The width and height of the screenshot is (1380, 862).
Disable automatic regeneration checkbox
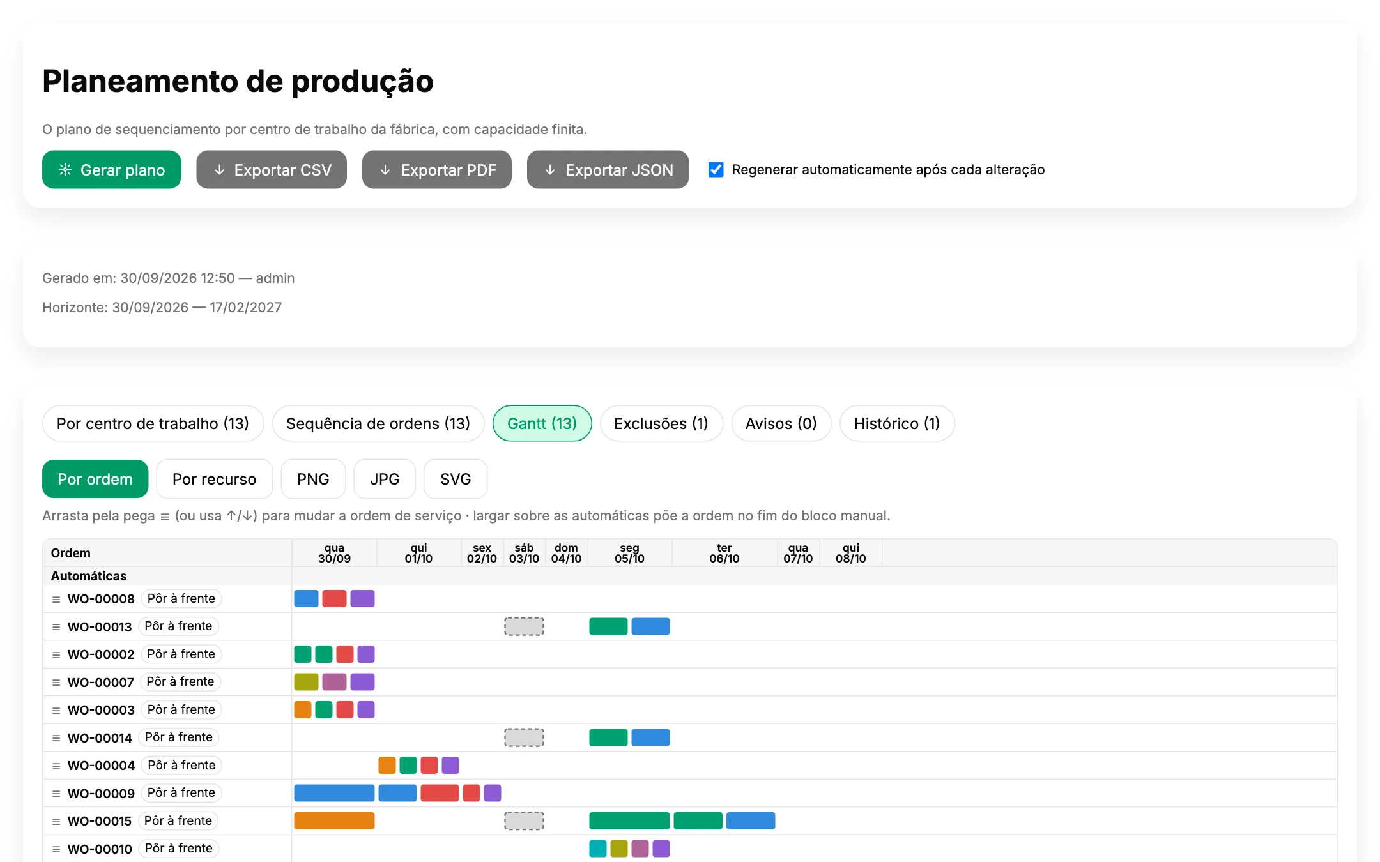coord(716,170)
